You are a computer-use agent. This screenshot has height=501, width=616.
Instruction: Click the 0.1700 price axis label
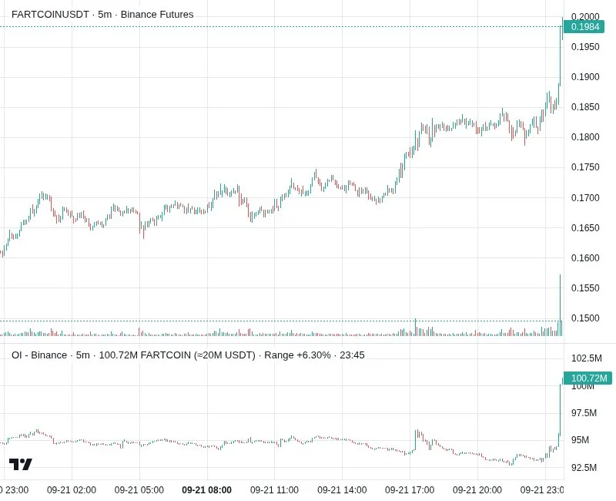point(585,197)
